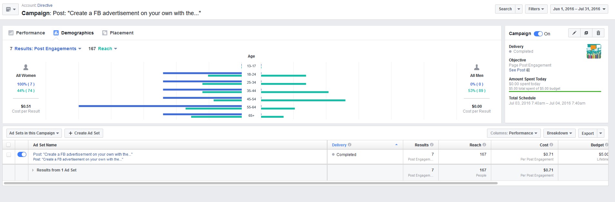Switch to the Performance tab
This screenshot has height=202, width=615.
pos(27,33)
